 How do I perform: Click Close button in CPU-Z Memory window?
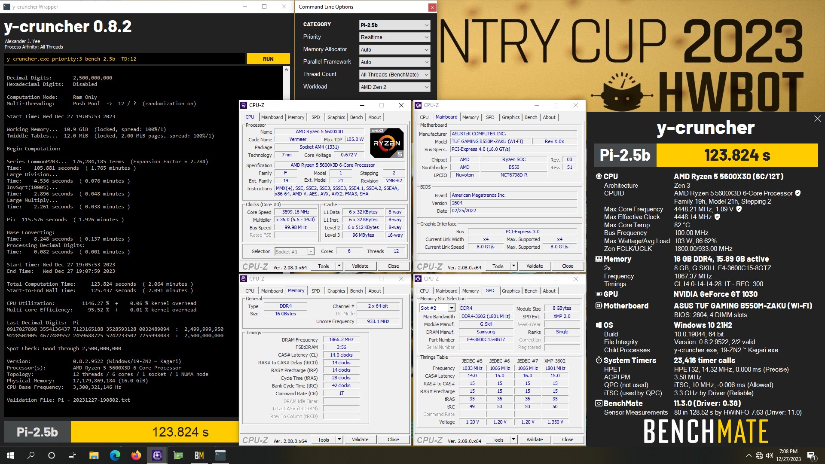(x=393, y=440)
